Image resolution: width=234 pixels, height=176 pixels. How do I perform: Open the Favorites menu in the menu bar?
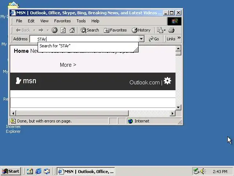(63, 21)
